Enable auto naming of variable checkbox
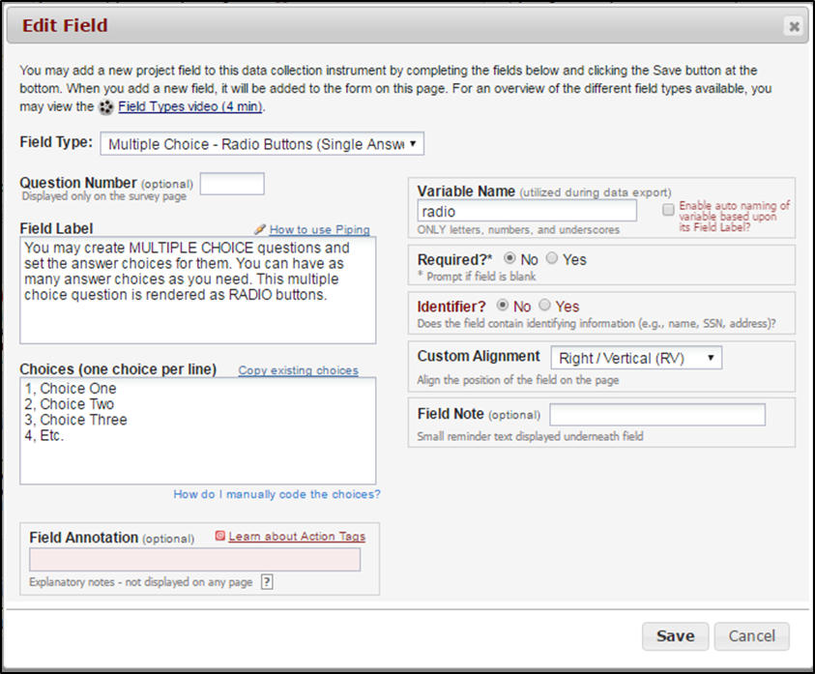 pos(668,210)
